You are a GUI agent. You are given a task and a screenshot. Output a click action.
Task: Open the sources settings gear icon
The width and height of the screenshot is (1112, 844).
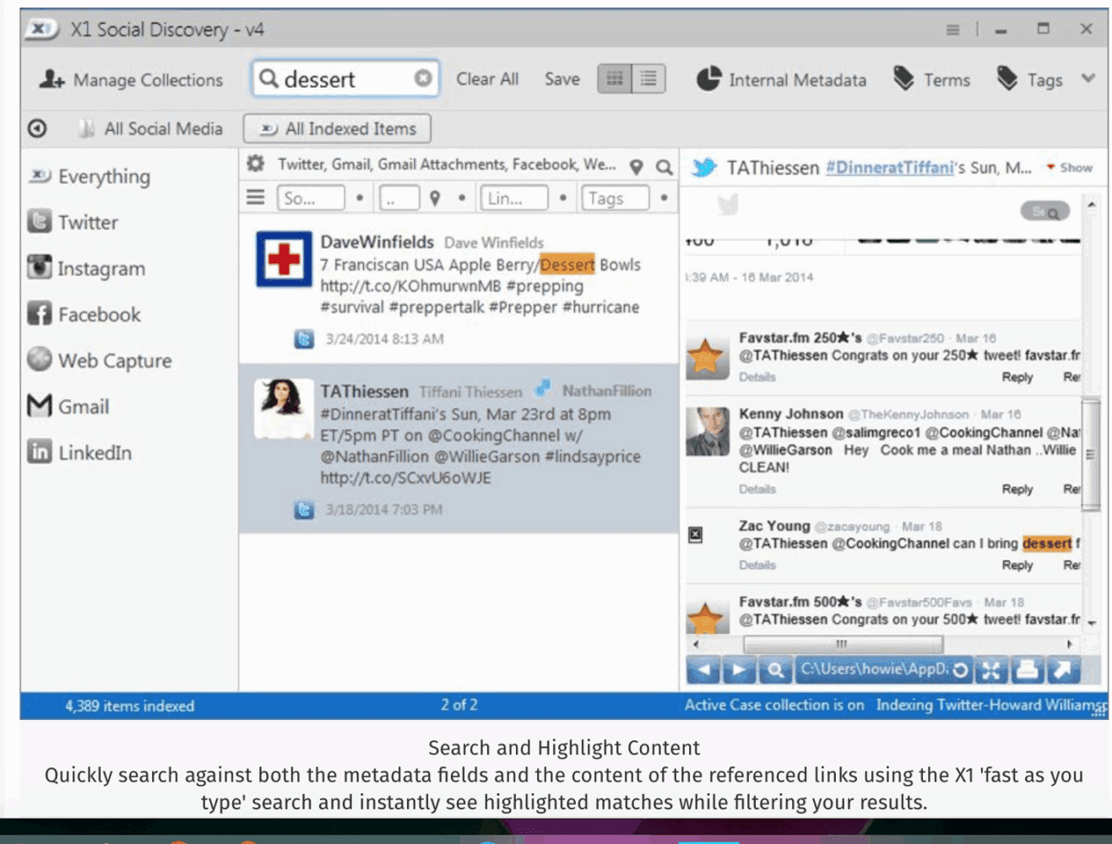tap(256, 165)
